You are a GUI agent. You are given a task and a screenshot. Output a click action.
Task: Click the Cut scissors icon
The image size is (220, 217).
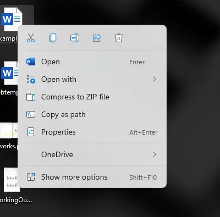(x=31, y=38)
